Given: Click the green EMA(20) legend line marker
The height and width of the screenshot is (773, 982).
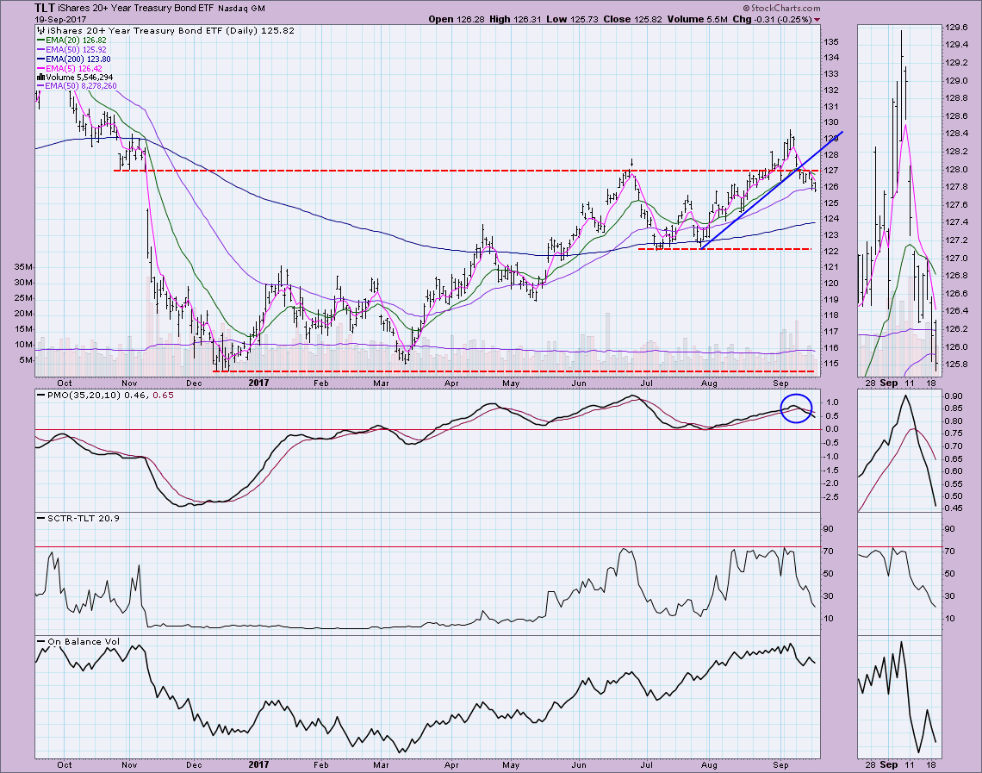Looking at the screenshot, I should 41,40.
